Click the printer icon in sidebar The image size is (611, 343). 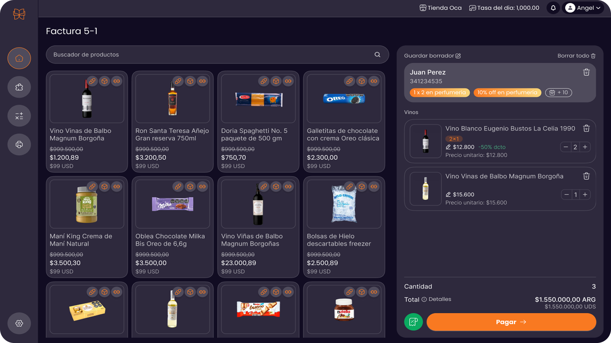coord(19,145)
